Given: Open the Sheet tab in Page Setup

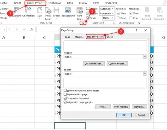Looking at the screenshot, I should 110,37.
